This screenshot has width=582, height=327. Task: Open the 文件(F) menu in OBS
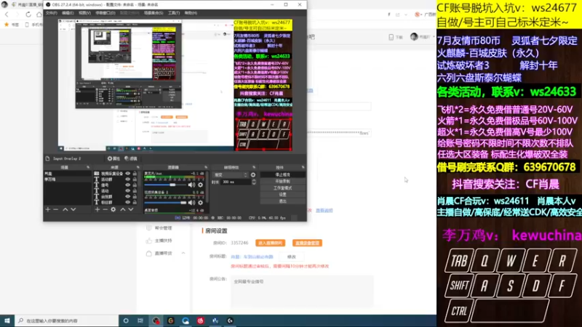(51, 13)
